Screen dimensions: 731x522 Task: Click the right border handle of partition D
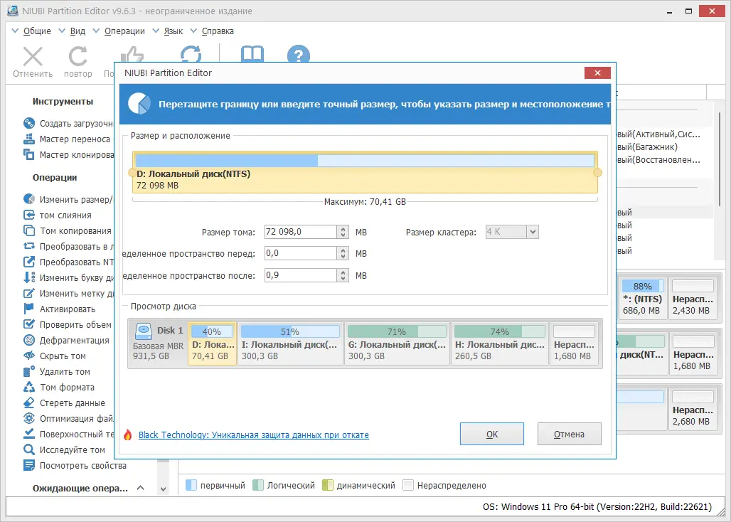[x=597, y=172]
